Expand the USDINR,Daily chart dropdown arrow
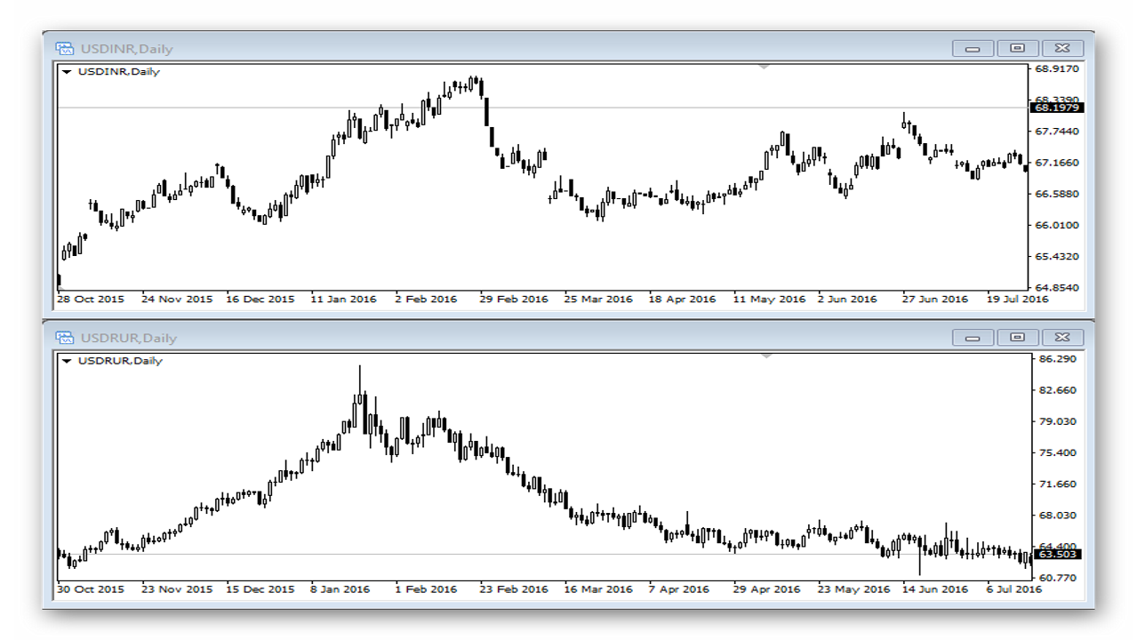 pos(67,72)
